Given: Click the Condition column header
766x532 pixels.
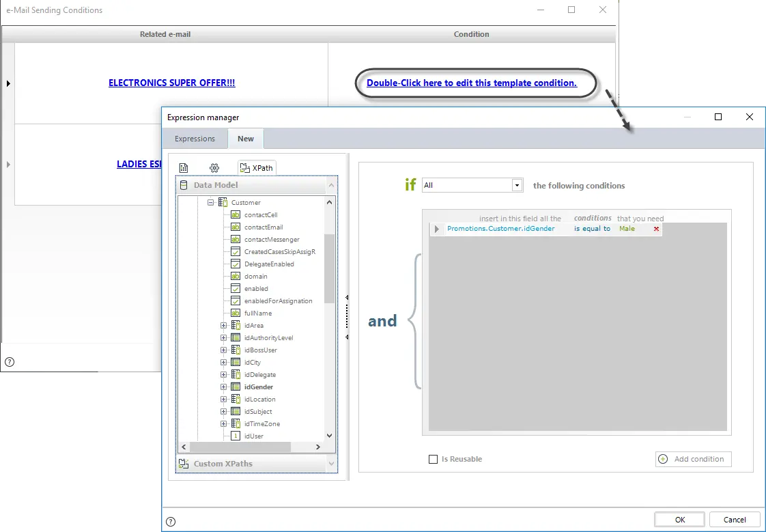Looking at the screenshot, I should click(472, 34).
